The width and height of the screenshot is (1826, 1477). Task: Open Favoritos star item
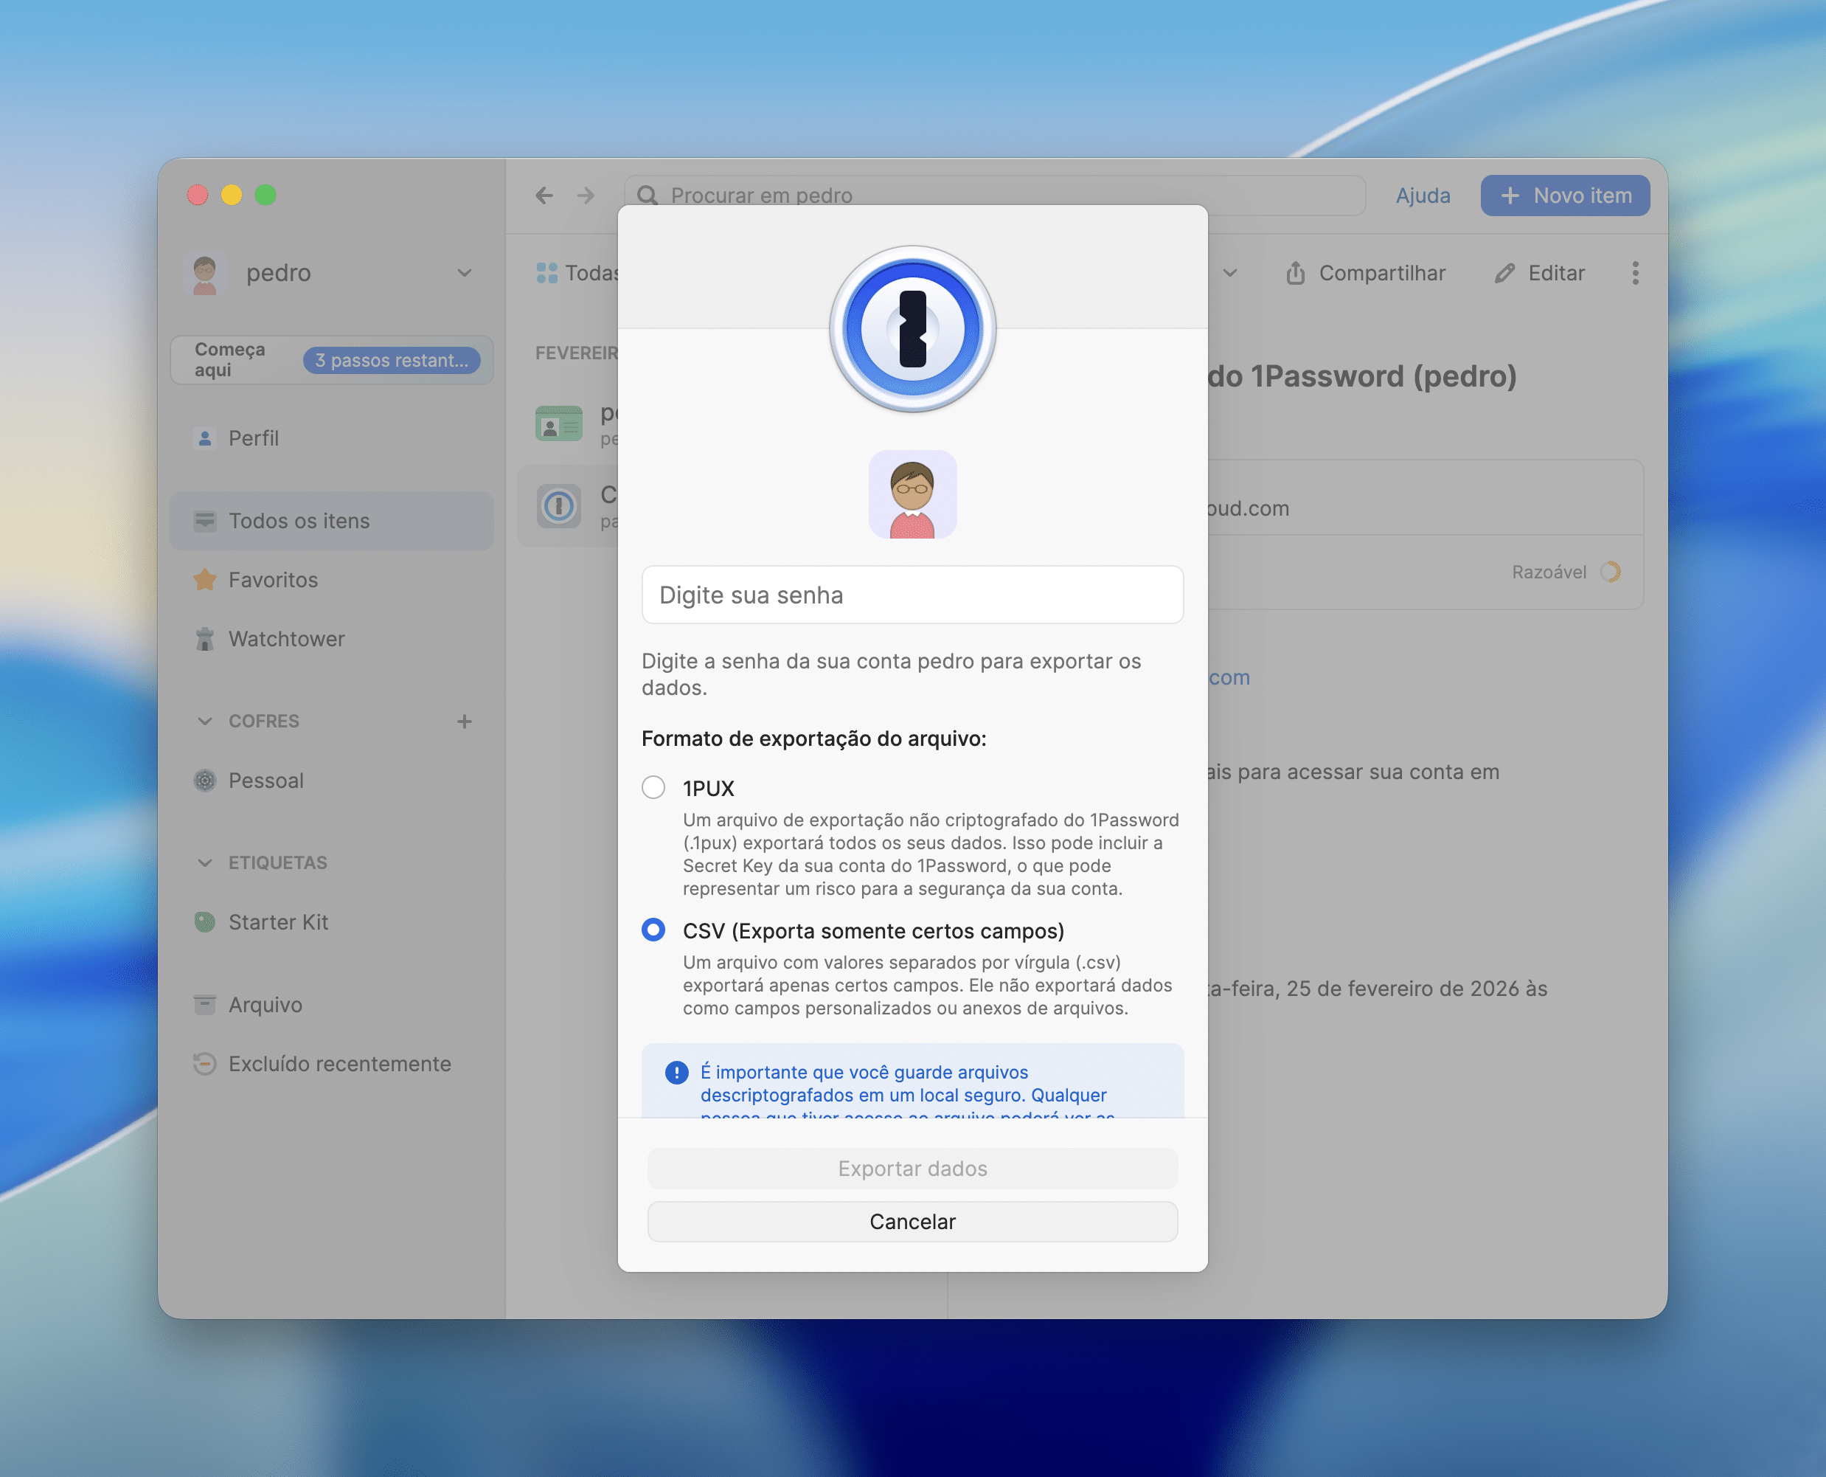pyautogui.click(x=272, y=580)
